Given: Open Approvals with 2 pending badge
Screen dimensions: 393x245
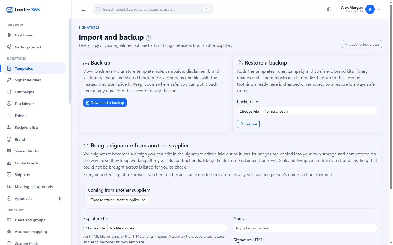Looking at the screenshot, I should pyautogui.click(x=35, y=198).
